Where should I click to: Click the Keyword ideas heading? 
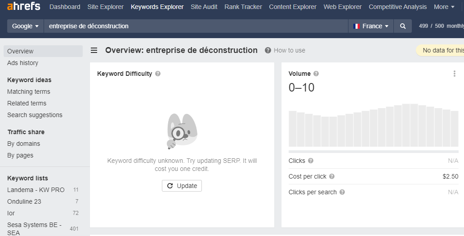(29, 80)
